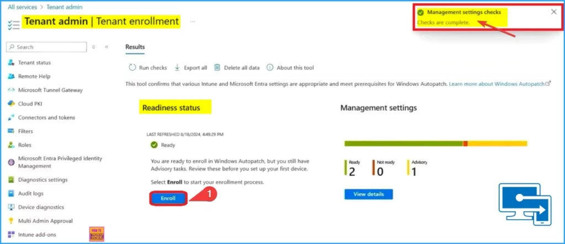
Task: Go to Microsoft Tunnel Gateway
Action: click(x=50, y=90)
